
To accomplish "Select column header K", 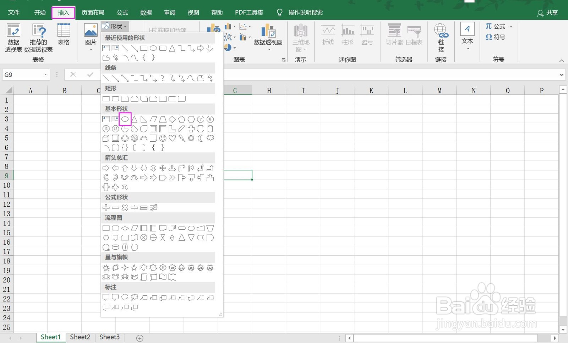I will pos(371,91).
